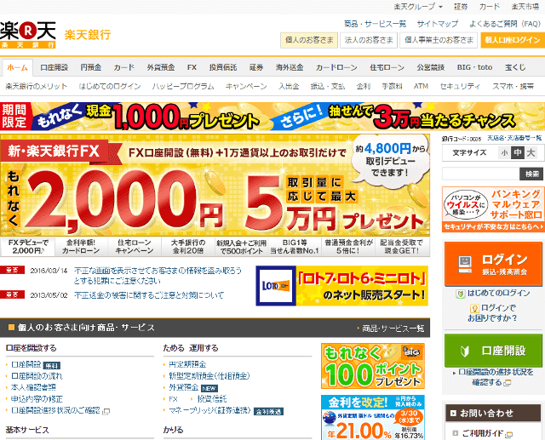545x440 pixels.
Task: Open the 海外送金 menu item
Action: tap(290, 67)
